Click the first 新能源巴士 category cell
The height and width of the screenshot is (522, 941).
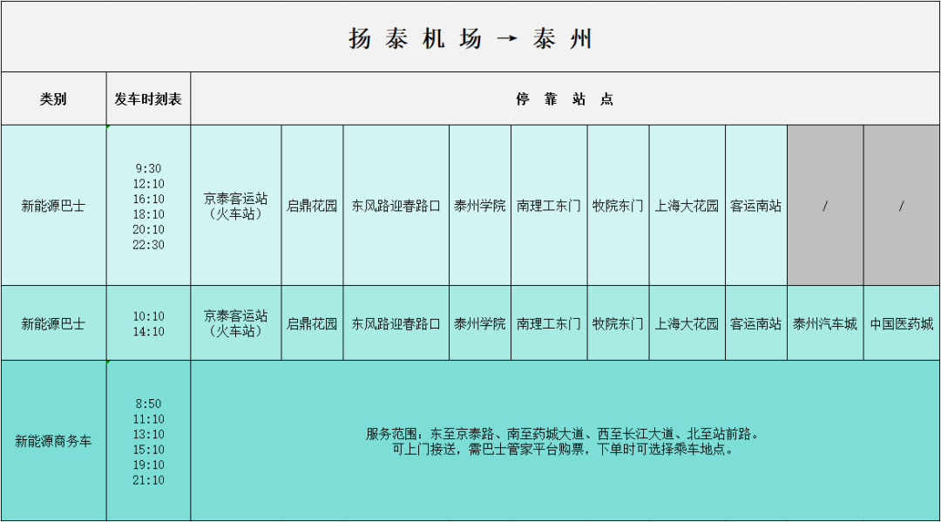click(x=52, y=206)
